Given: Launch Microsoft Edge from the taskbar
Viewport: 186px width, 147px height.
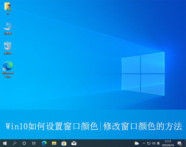Looking at the screenshot, I should coord(44,143).
